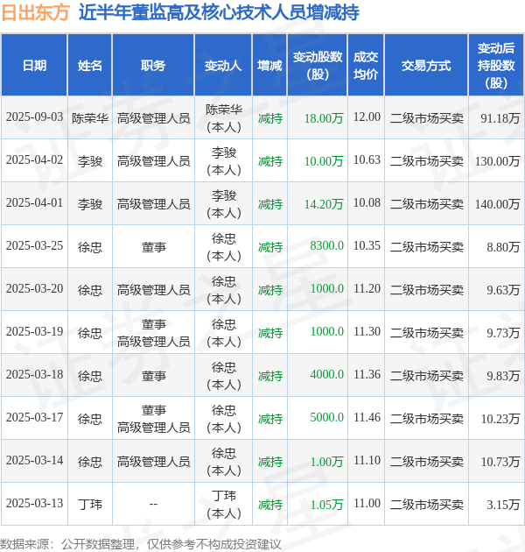Click the 10.00万 share change value
The height and width of the screenshot is (552, 525).
pyautogui.click(x=324, y=161)
